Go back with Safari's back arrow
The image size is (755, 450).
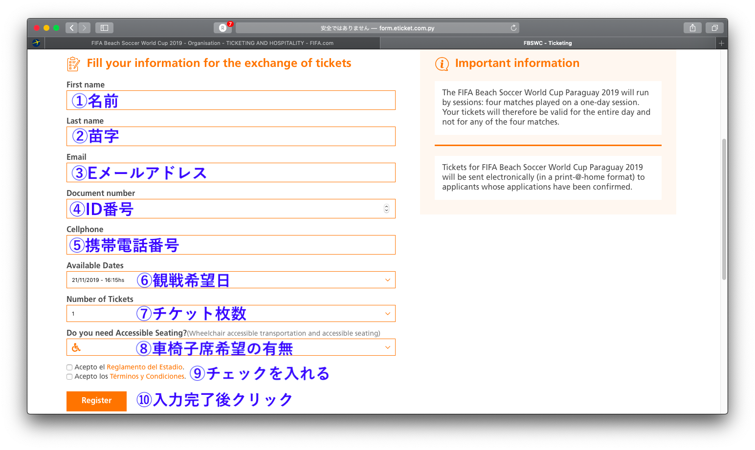[72, 28]
